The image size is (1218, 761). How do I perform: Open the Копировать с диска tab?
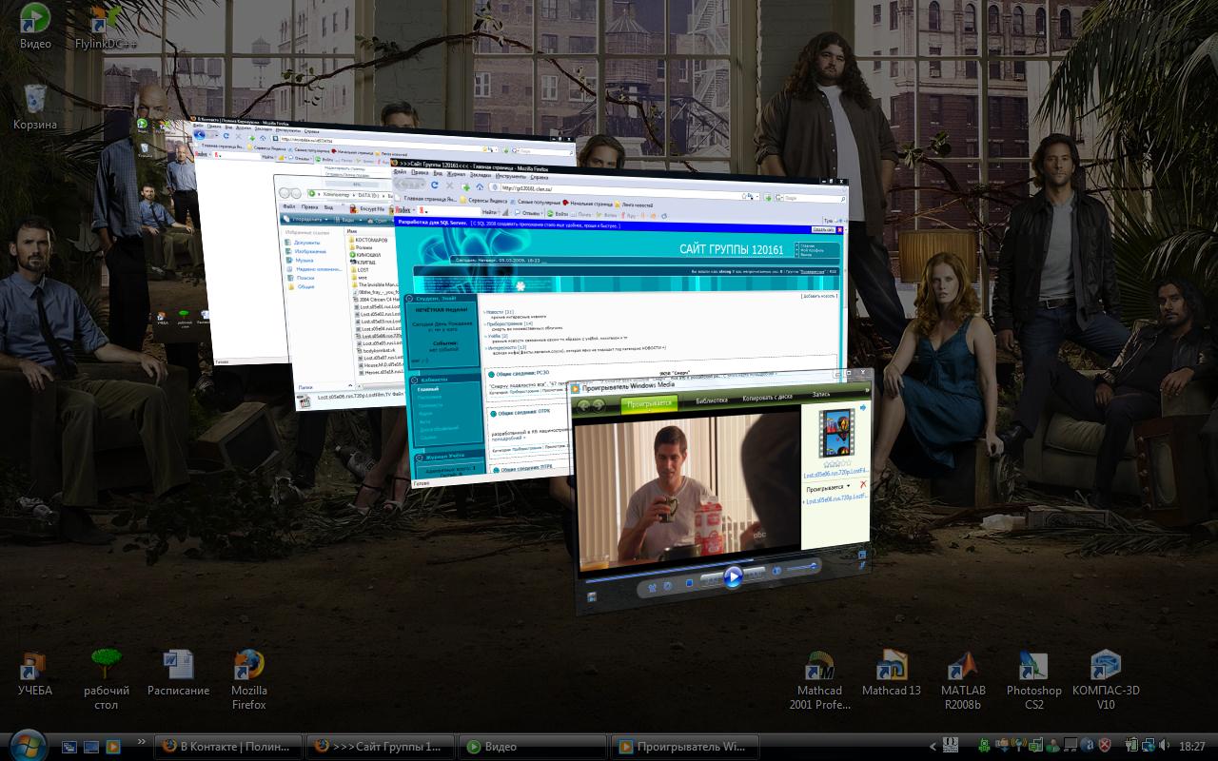click(767, 397)
